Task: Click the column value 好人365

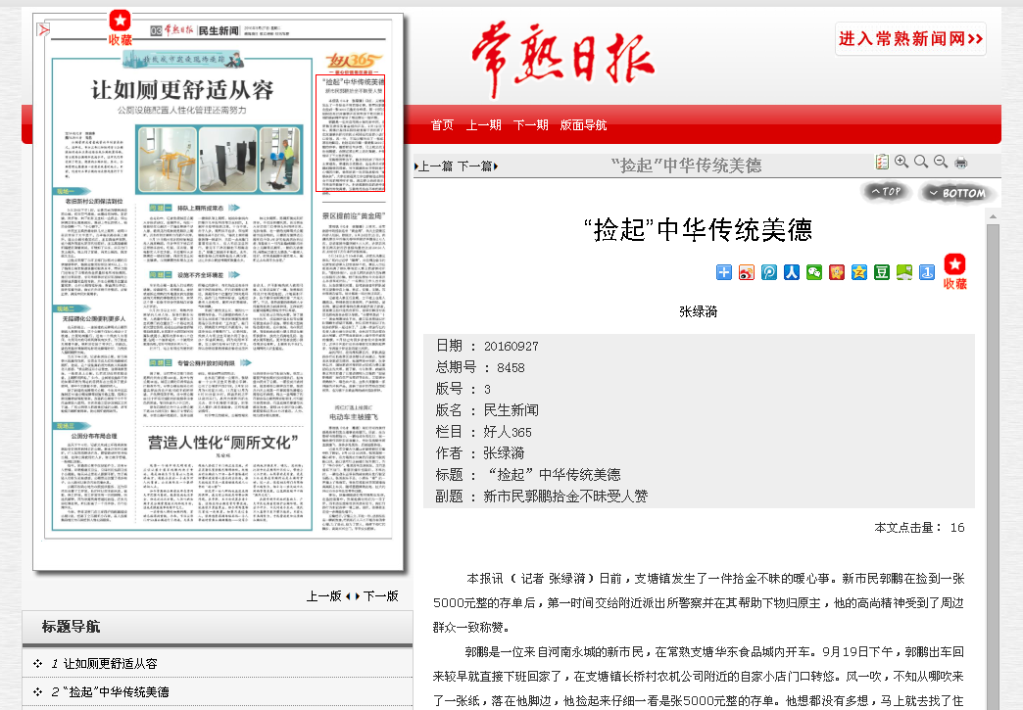Action: (x=508, y=432)
